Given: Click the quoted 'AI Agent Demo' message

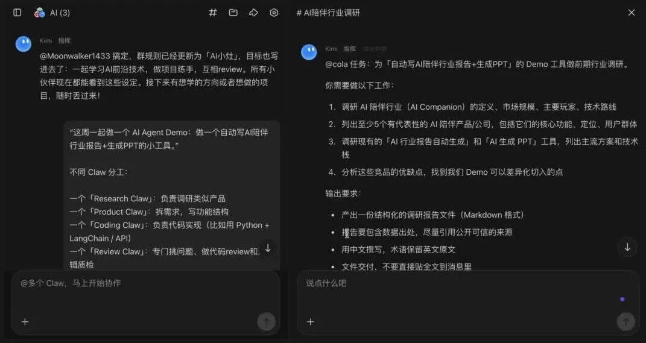Looking at the screenshot, I should point(169,139).
